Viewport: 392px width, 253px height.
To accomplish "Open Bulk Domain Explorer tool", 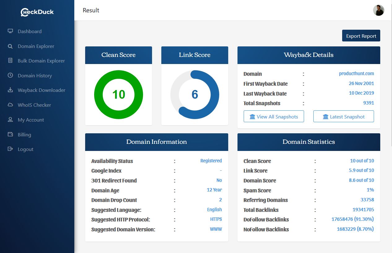I will [x=41, y=61].
